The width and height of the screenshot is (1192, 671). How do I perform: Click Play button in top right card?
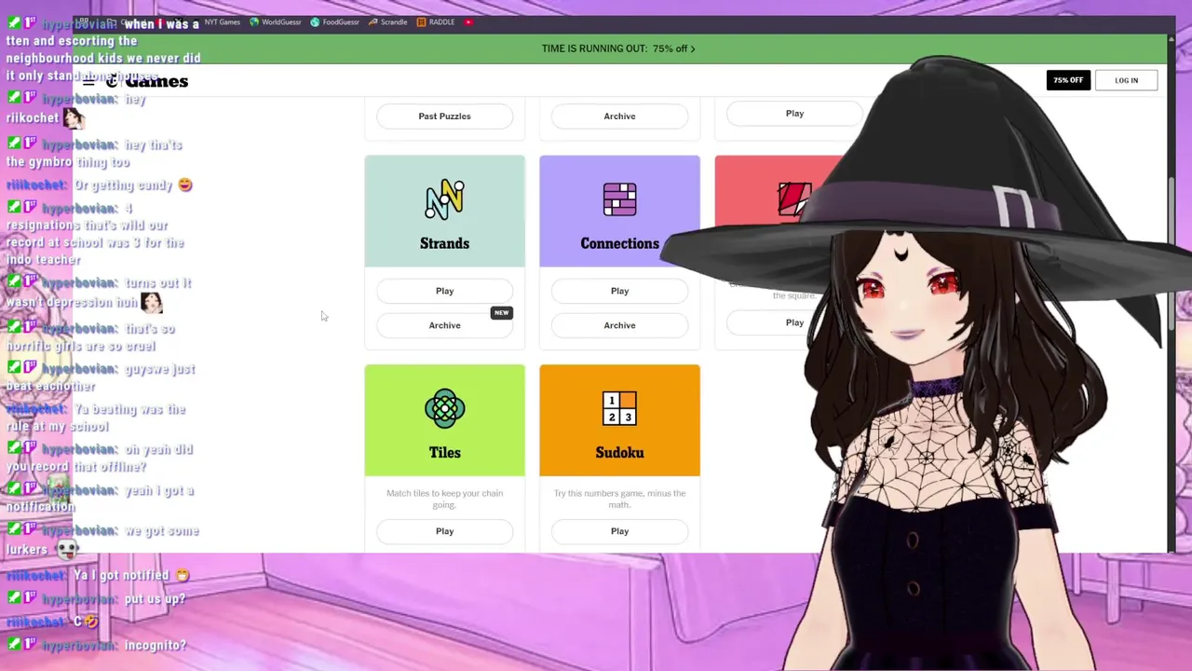click(794, 114)
